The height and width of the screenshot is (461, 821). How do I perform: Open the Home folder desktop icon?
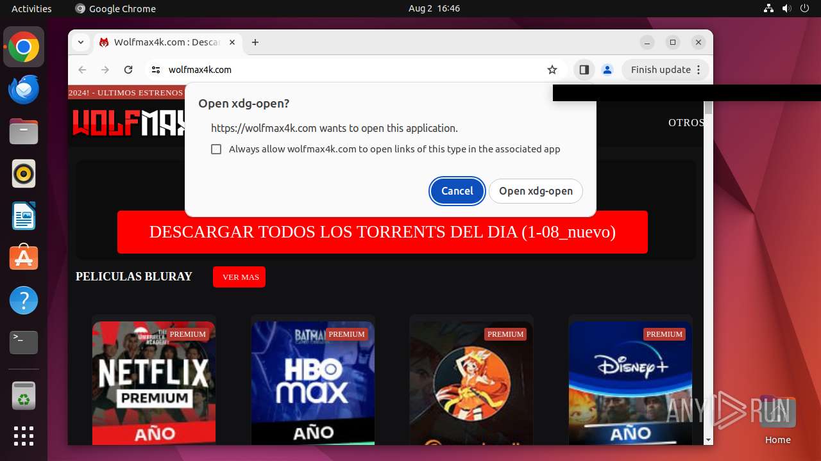click(x=777, y=419)
